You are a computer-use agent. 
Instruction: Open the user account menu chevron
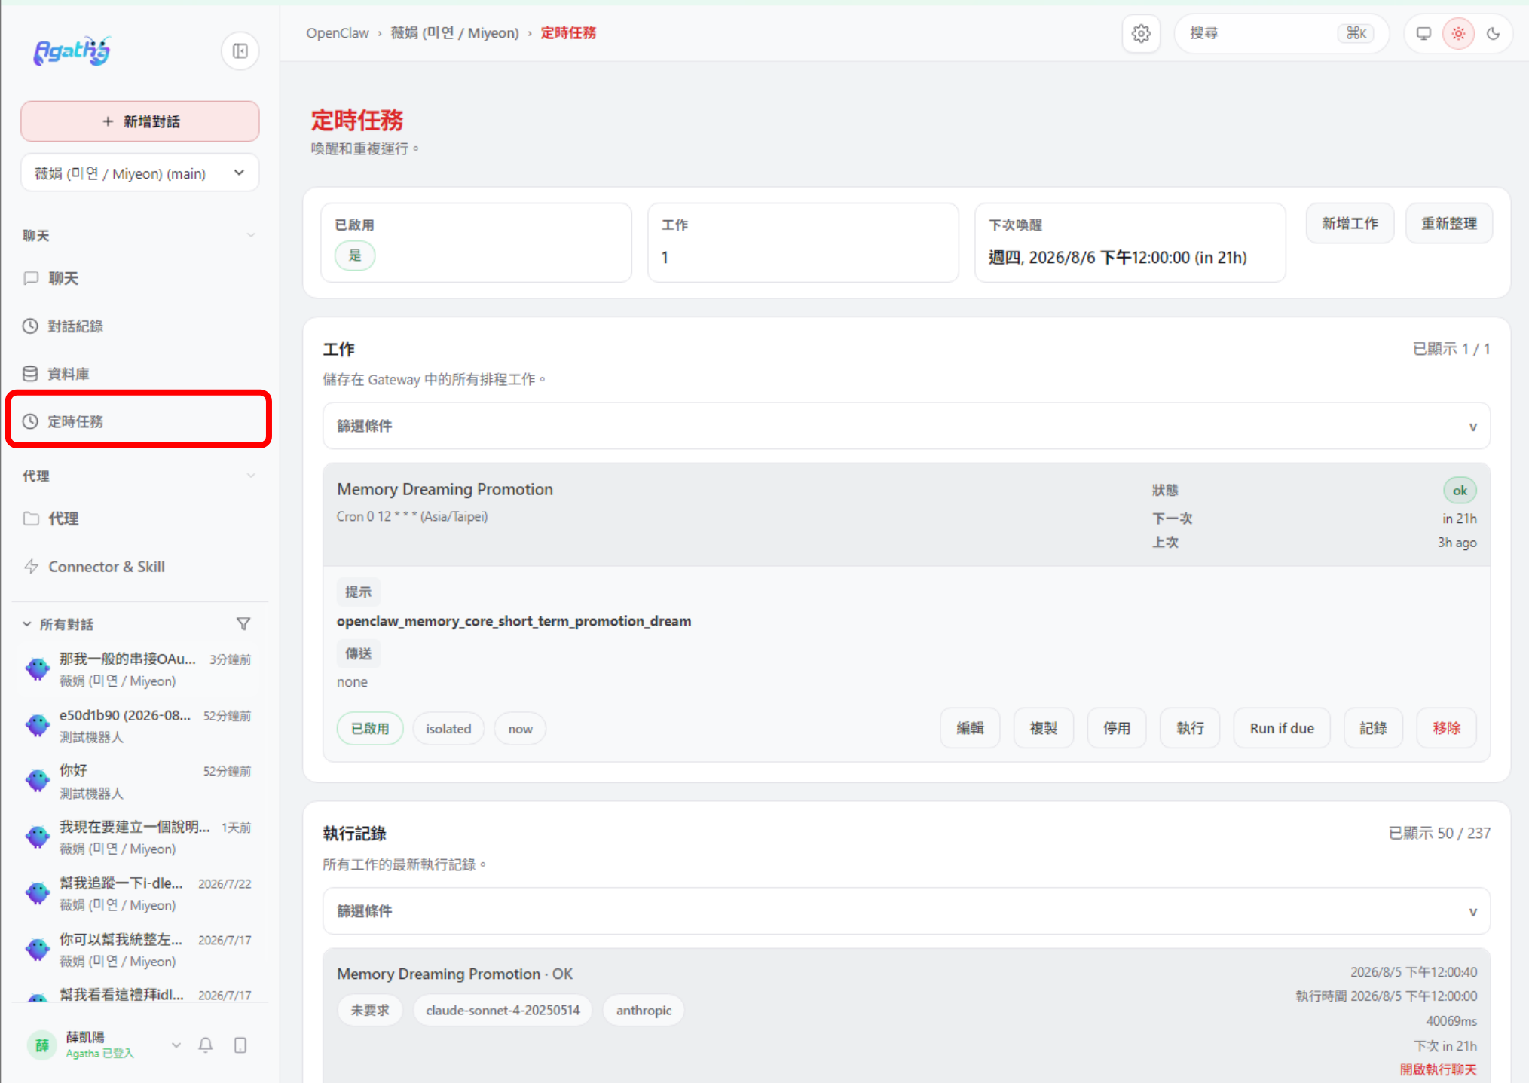(x=176, y=1045)
